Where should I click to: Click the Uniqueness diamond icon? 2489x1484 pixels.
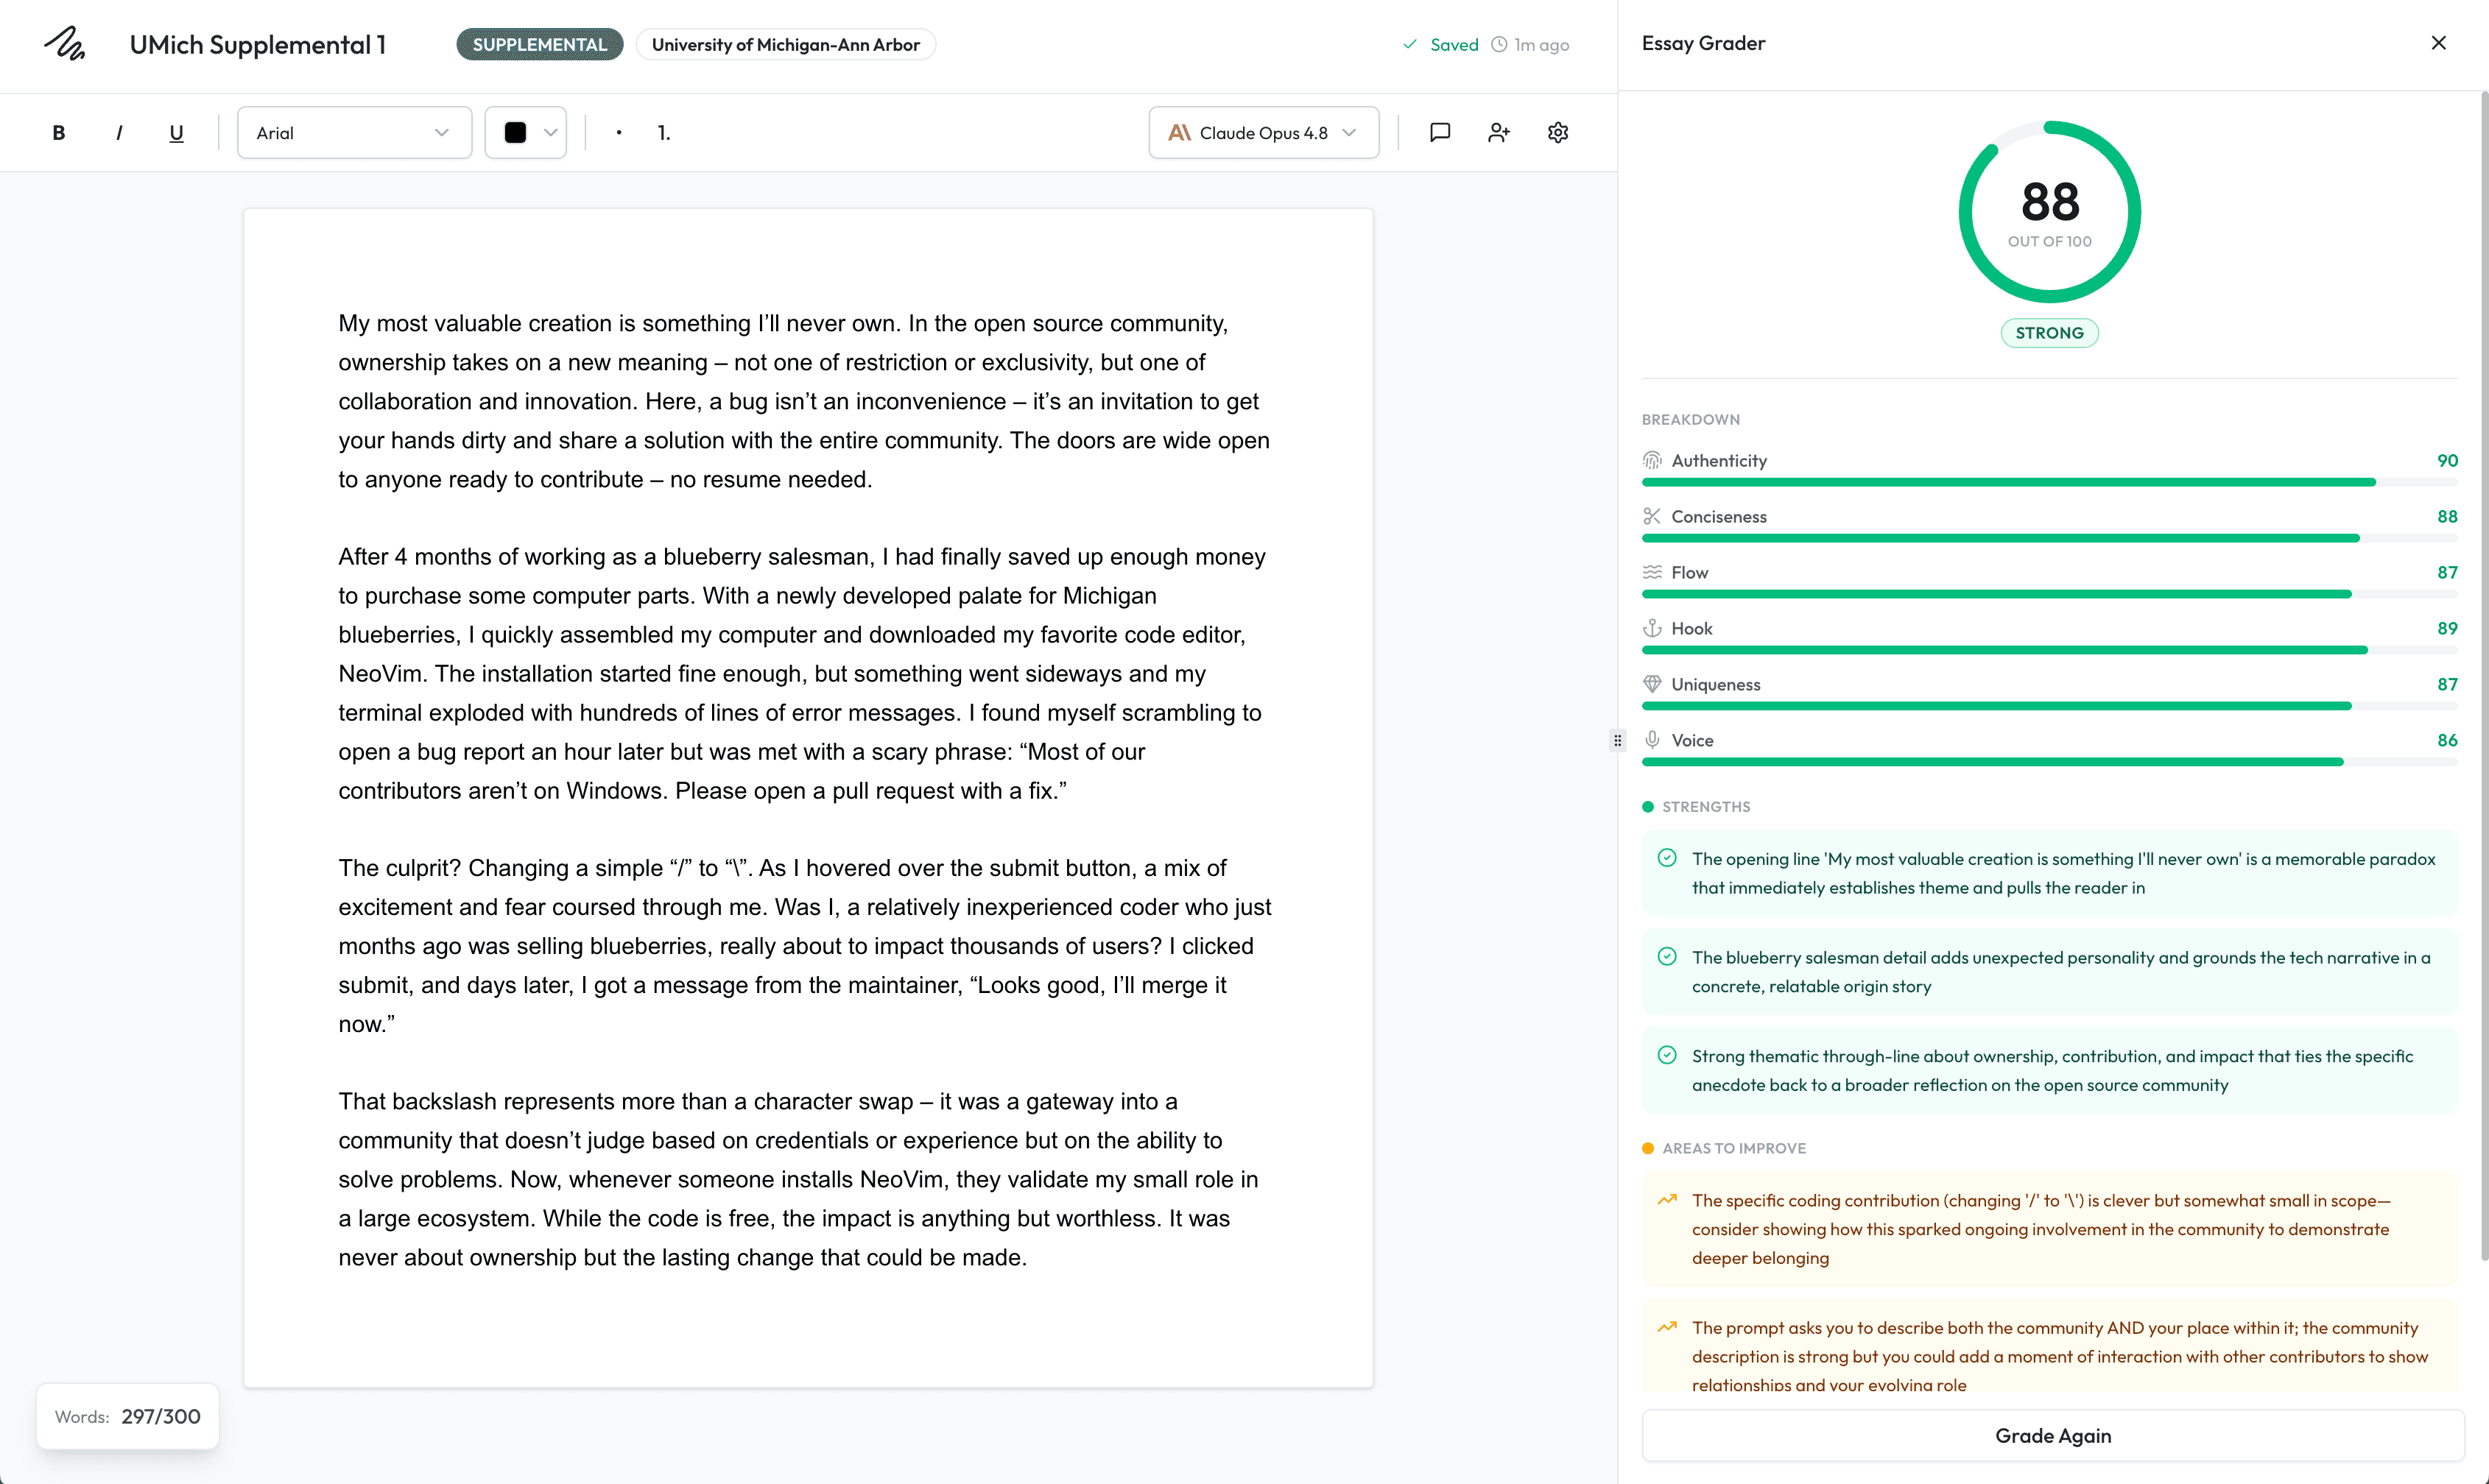(1652, 685)
